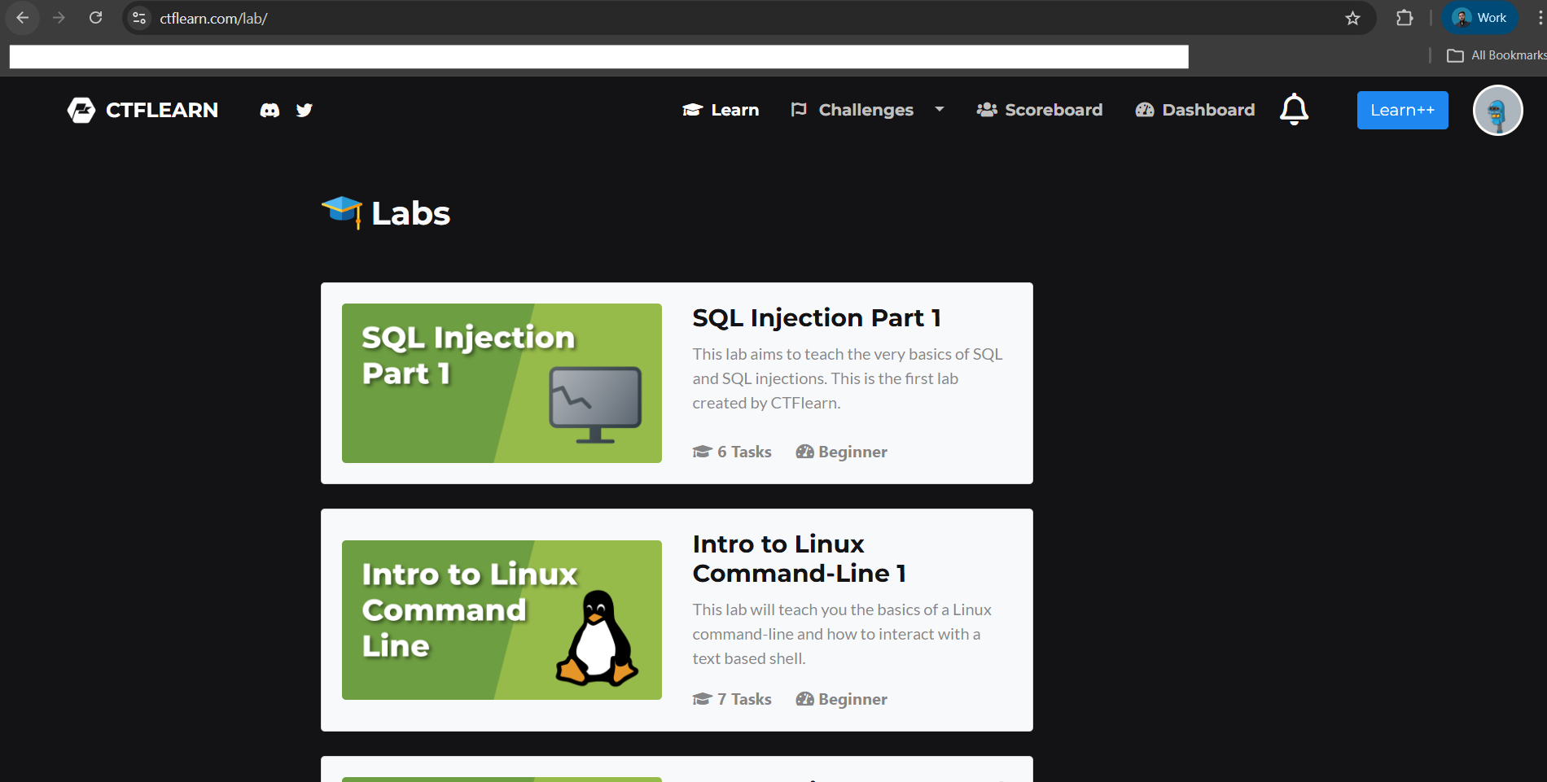The height and width of the screenshot is (782, 1547).
Task: Open the All Bookmarks folder
Action: pos(1496,55)
